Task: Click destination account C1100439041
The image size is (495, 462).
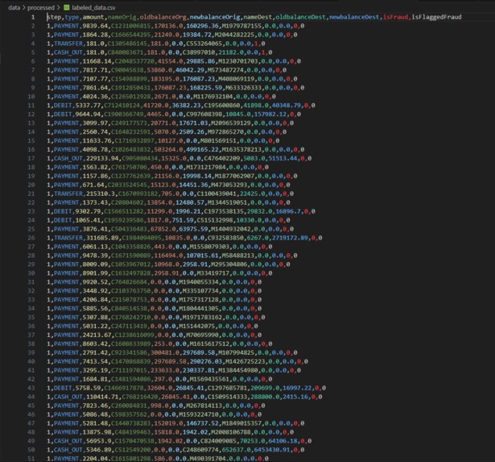Action: point(217,194)
